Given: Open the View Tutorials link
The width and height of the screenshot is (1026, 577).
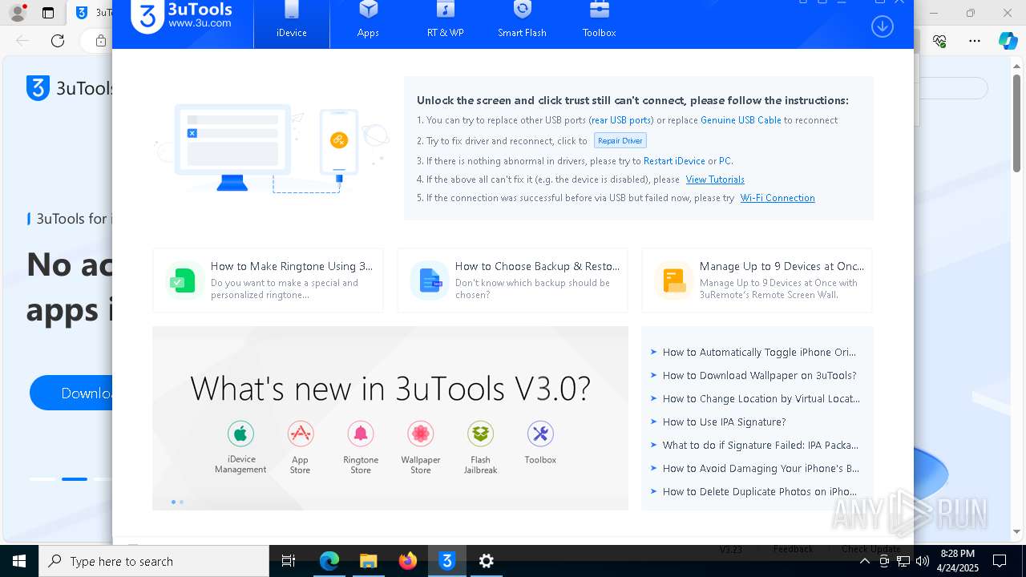Looking at the screenshot, I should 715,180.
